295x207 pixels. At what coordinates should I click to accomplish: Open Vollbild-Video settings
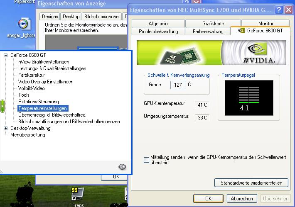tap(32, 88)
